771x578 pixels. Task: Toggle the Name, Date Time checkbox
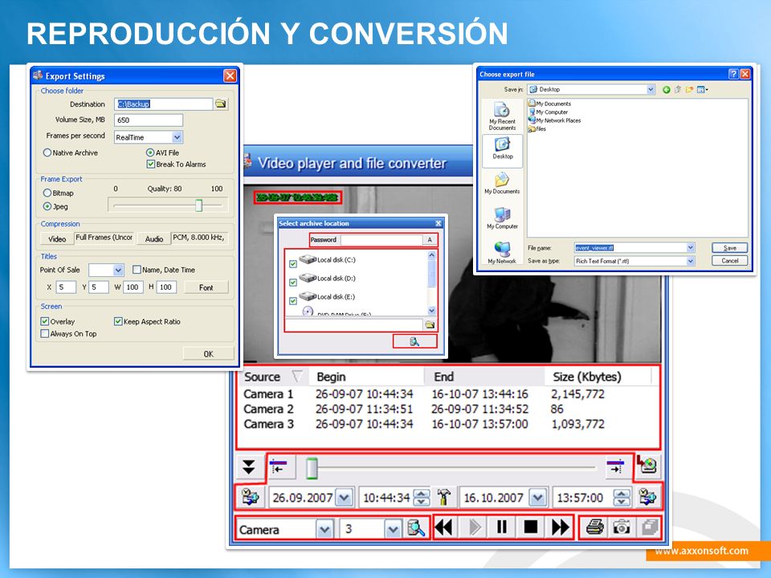(137, 270)
